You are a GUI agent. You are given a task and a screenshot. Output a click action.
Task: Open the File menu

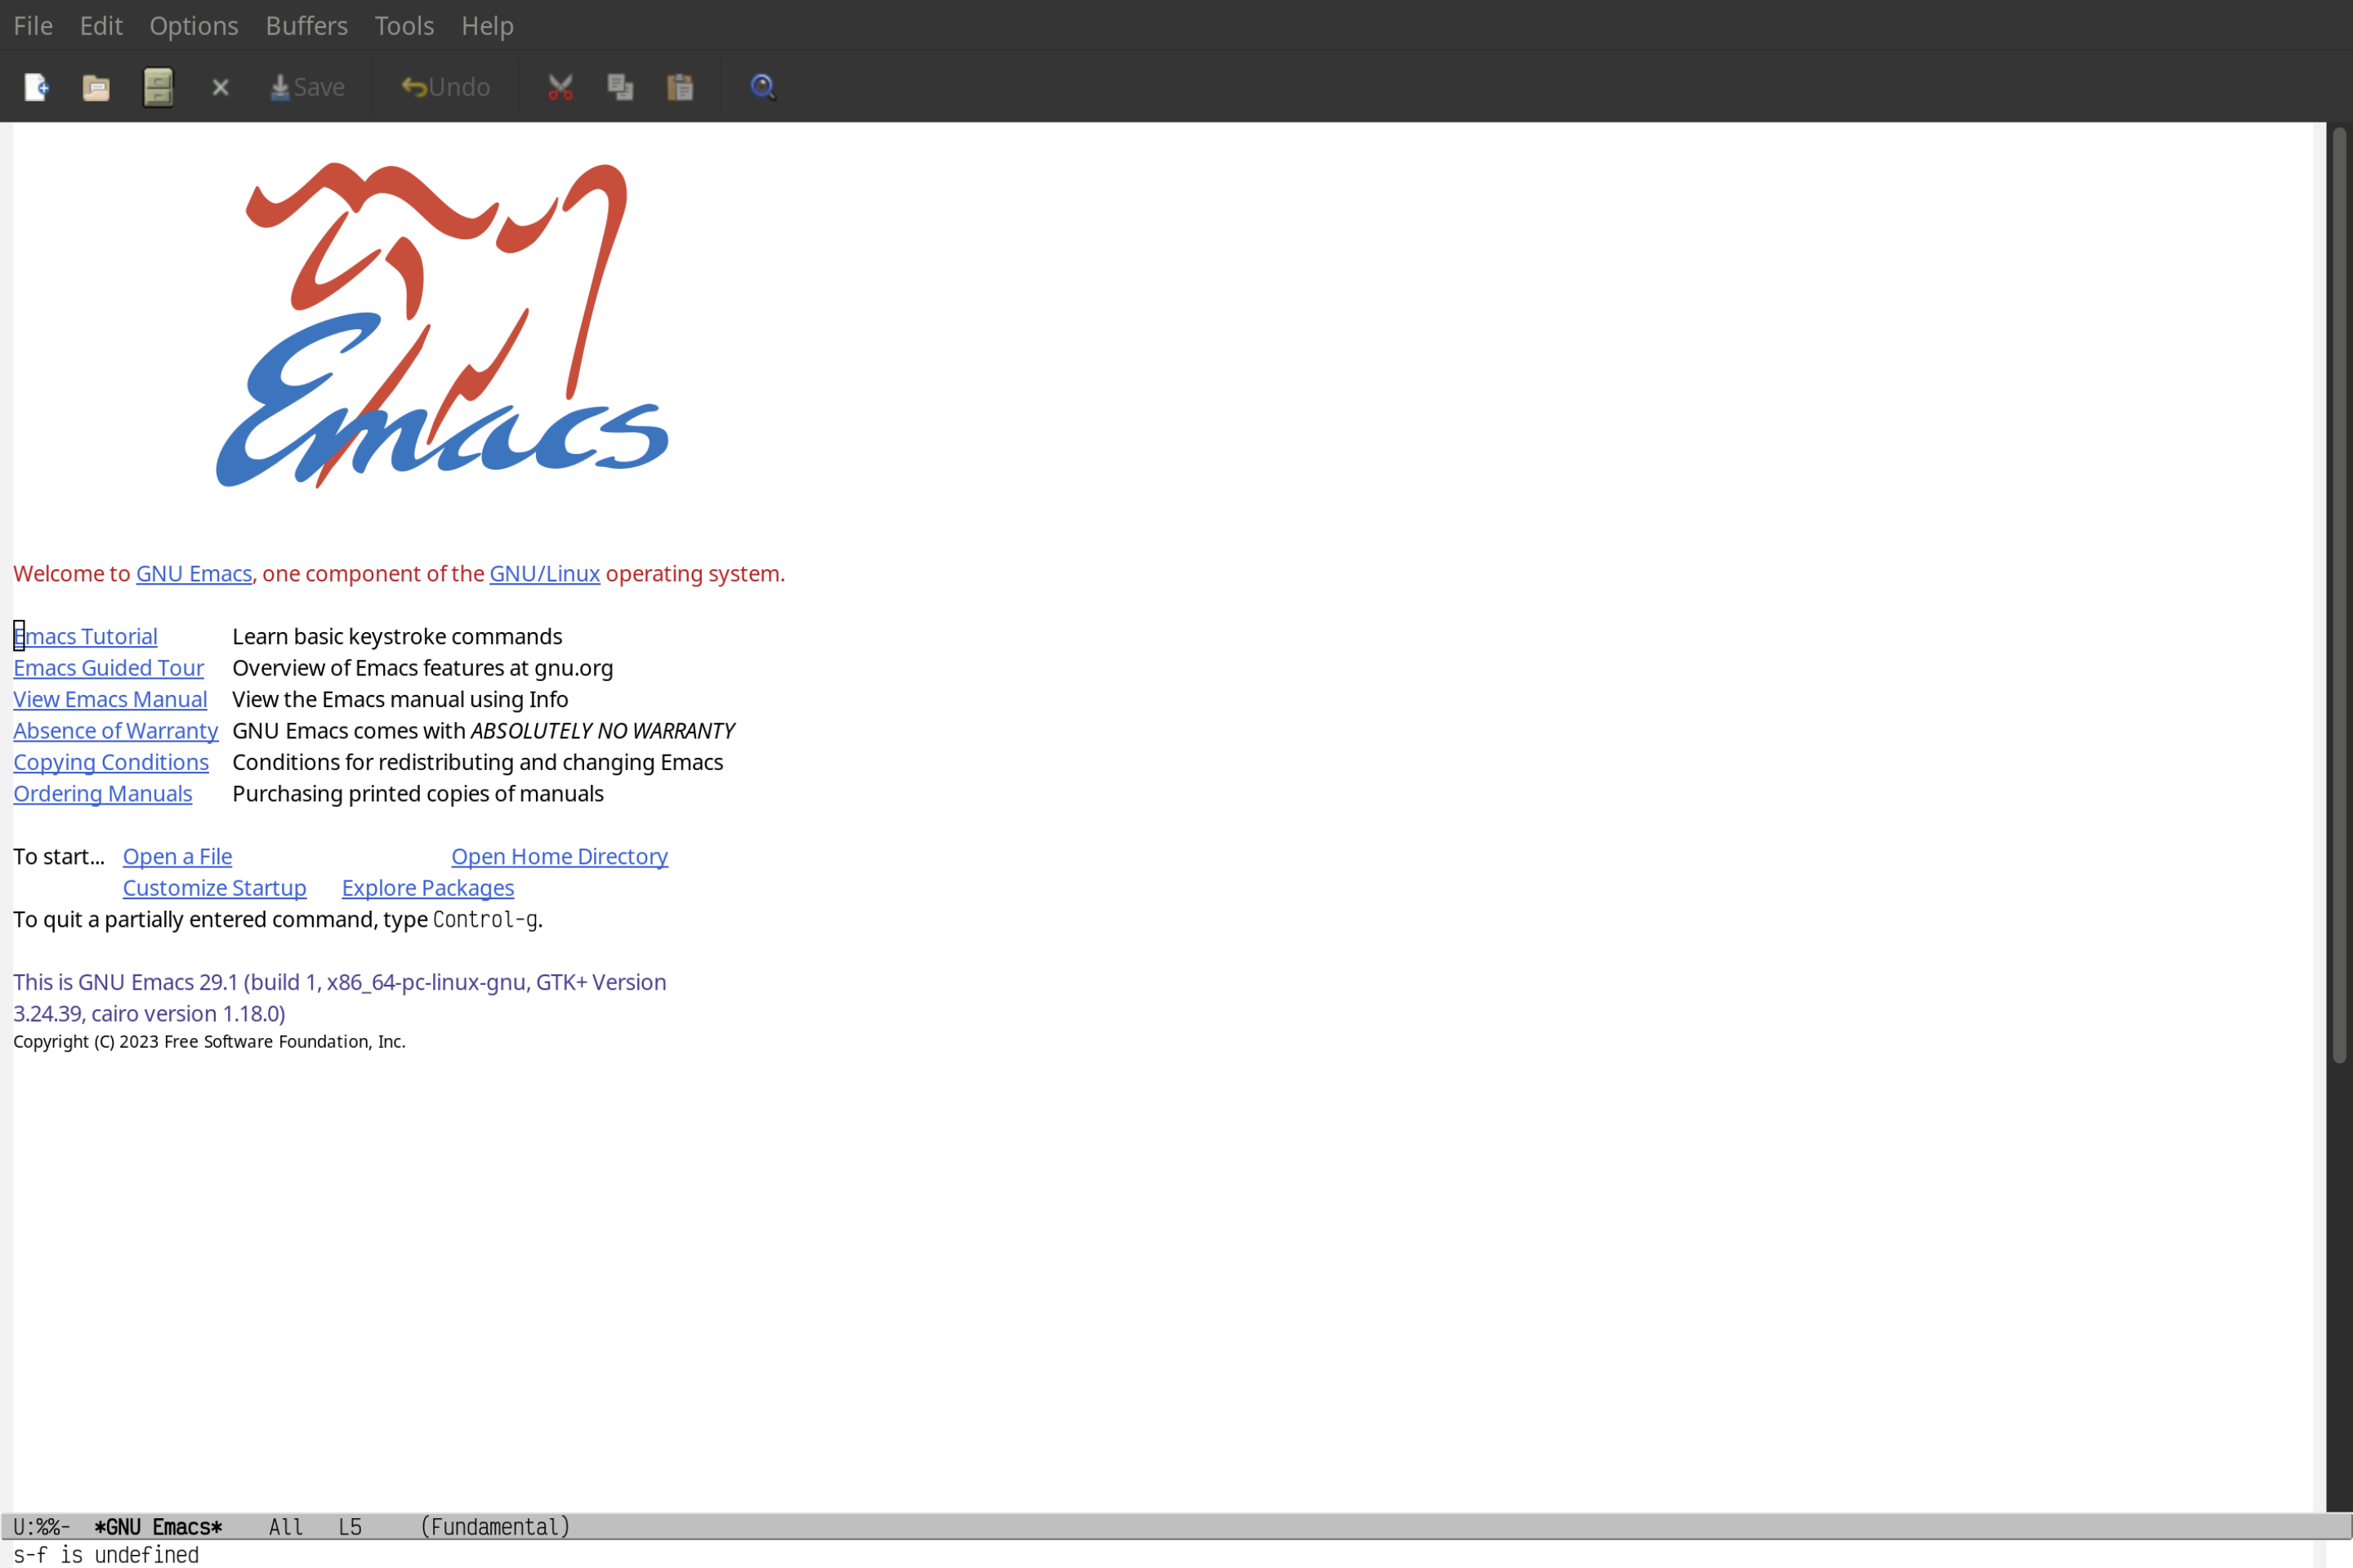point(32,24)
